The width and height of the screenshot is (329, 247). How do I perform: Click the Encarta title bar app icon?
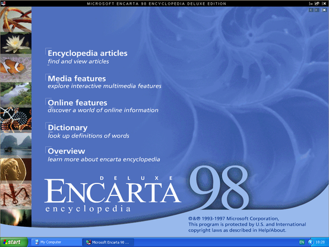(x=3, y=4)
